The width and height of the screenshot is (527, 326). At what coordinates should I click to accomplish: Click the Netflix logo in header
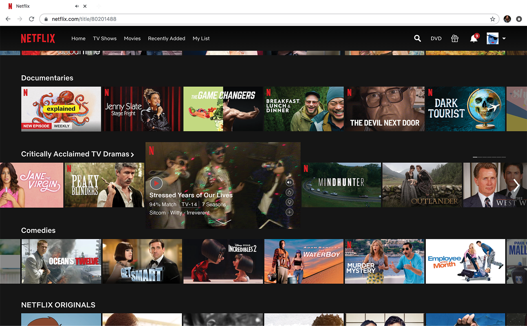(x=38, y=38)
